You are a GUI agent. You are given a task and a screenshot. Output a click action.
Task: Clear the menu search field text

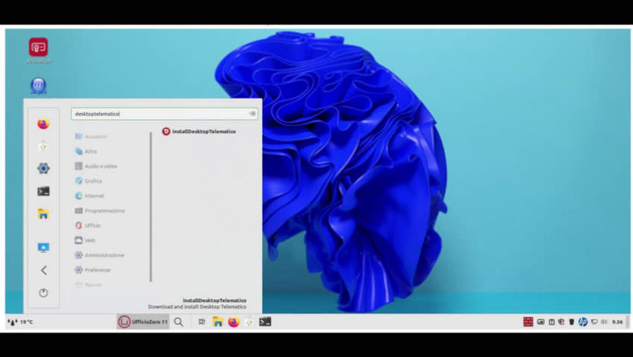tap(252, 114)
